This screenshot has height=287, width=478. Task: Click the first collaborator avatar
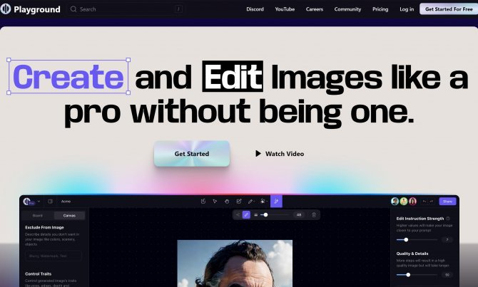(x=395, y=201)
